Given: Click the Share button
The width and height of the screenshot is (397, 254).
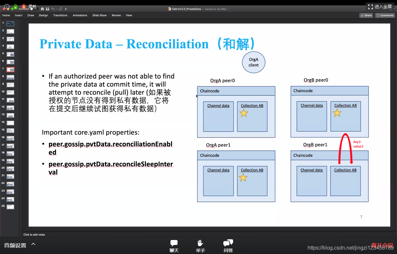Looking at the screenshot, I should (x=366, y=15).
